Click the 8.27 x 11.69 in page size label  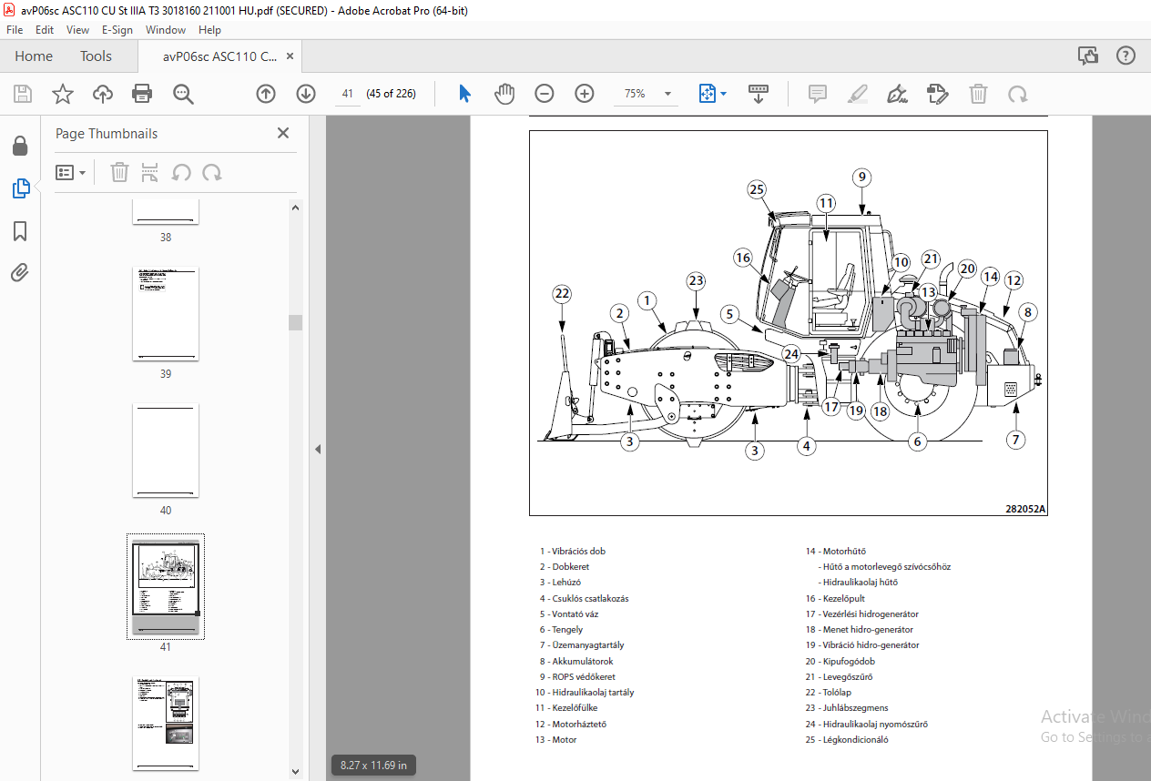373,765
